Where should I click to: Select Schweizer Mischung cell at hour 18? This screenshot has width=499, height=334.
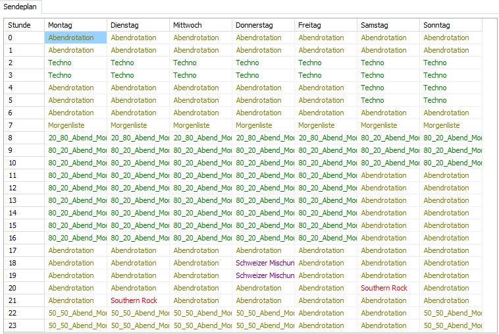263,263
